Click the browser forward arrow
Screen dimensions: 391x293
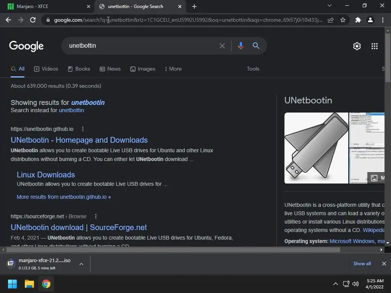click(21, 20)
